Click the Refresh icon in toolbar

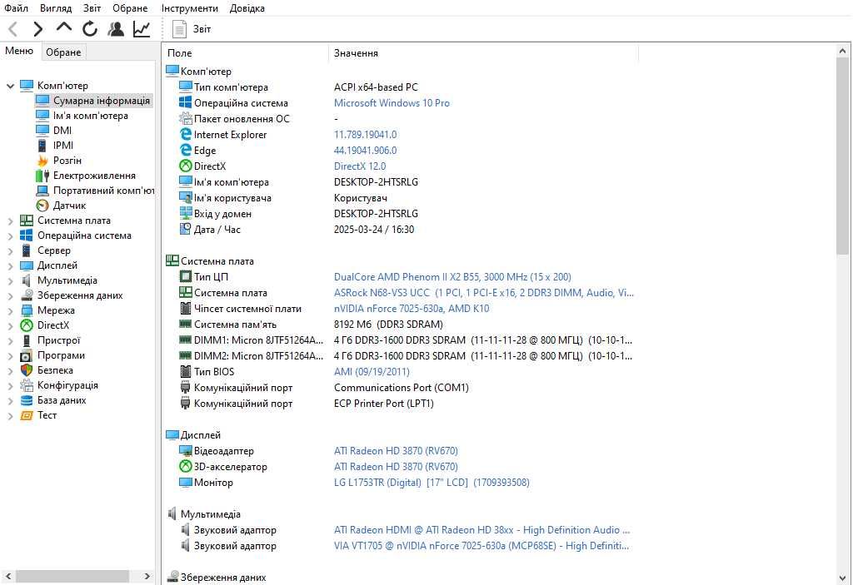tap(90, 29)
